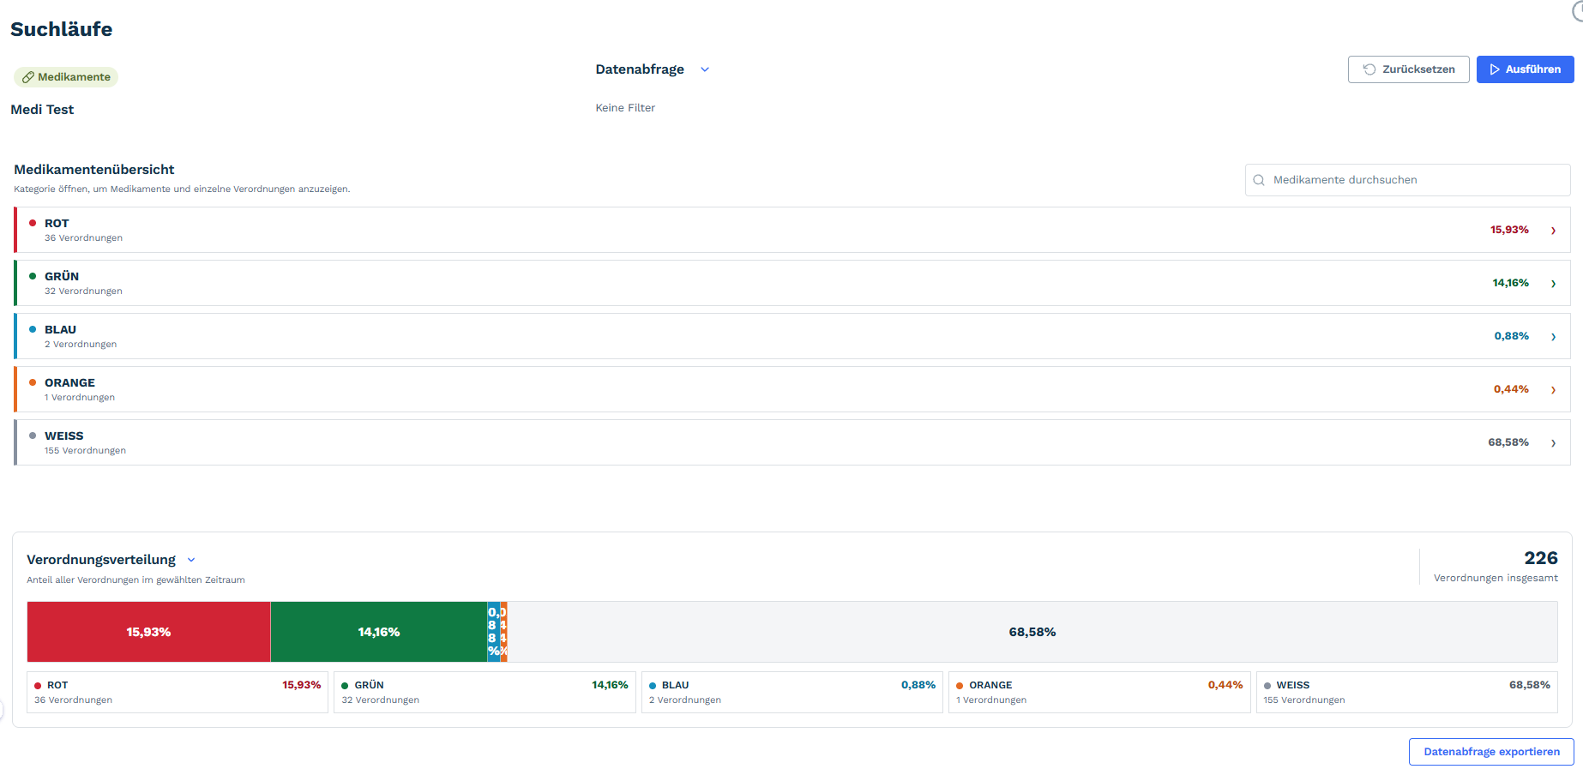
Task: Click the green 14,16% bar segment
Action: click(379, 632)
